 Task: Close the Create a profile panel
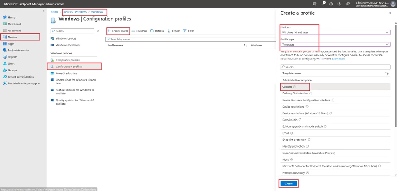pos(390,13)
